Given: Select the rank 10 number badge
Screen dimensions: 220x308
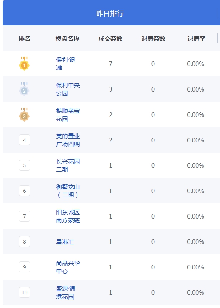Looking at the screenshot, I should coord(25,292).
